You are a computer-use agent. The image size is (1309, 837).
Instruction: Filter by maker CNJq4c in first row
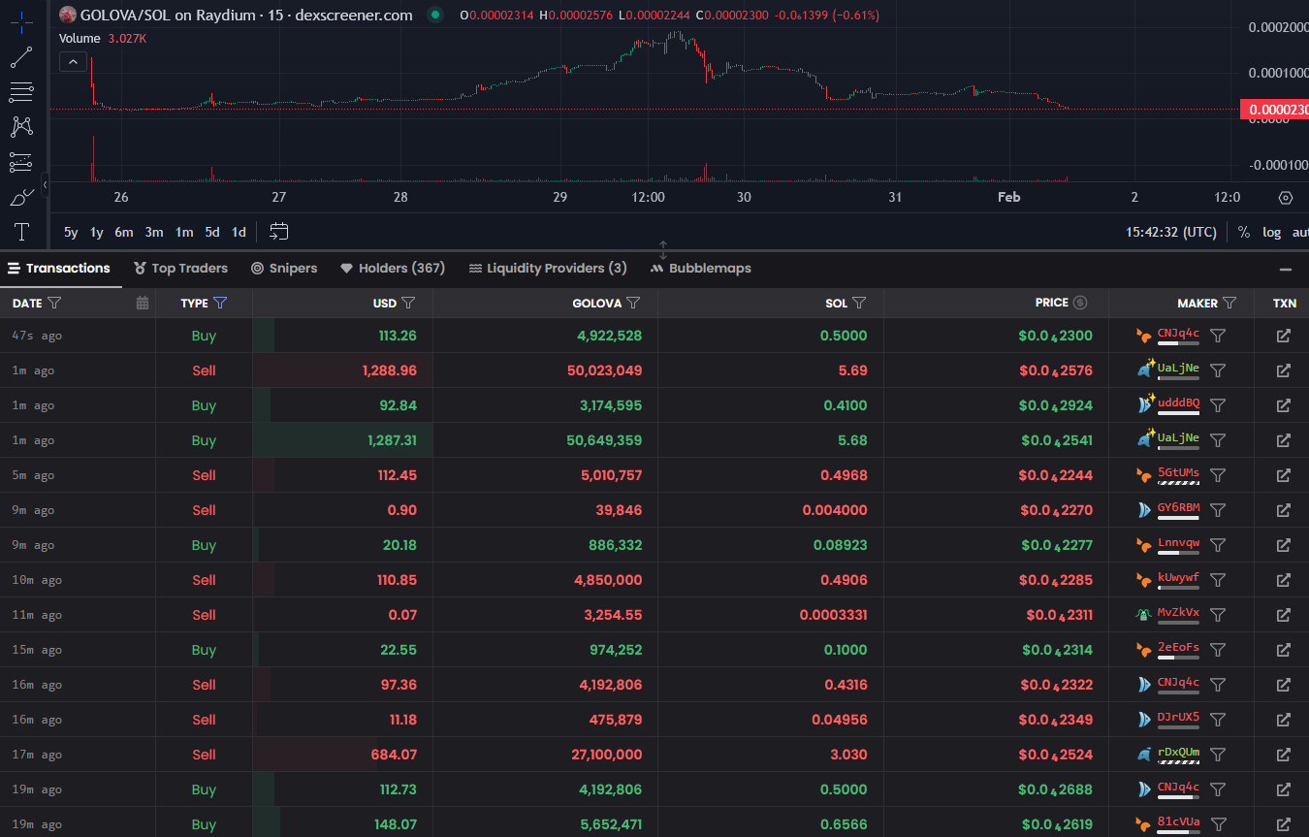click(1218, 336)
